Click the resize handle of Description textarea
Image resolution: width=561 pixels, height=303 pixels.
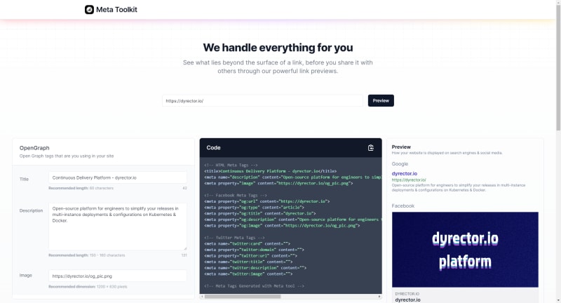tap(185, 248)
